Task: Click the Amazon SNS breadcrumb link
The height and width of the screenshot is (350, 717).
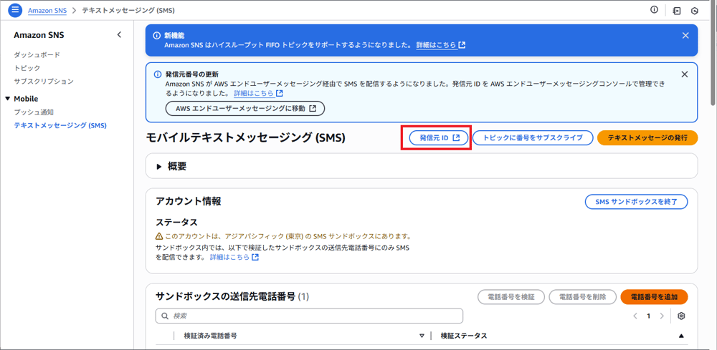Action: coord(47,10)
